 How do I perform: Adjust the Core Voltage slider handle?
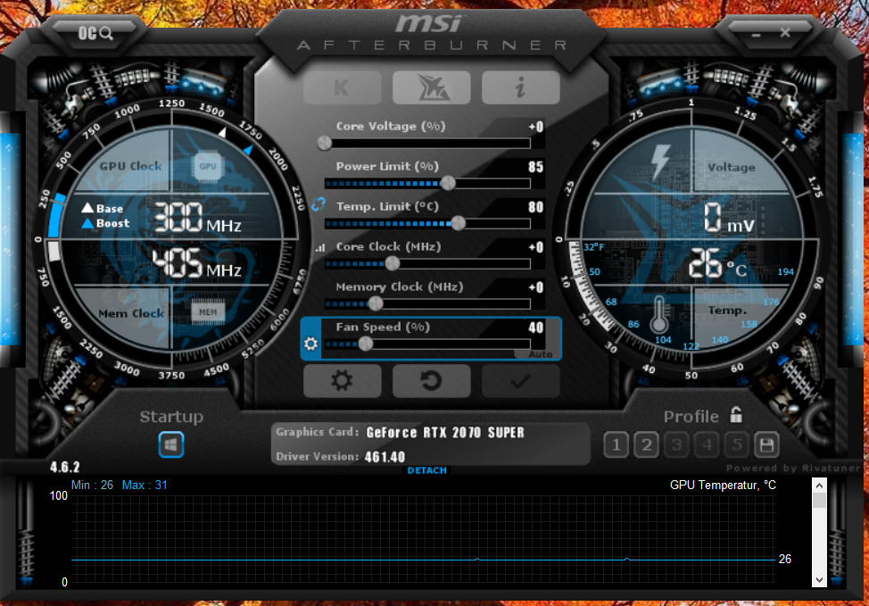[324, 143]
